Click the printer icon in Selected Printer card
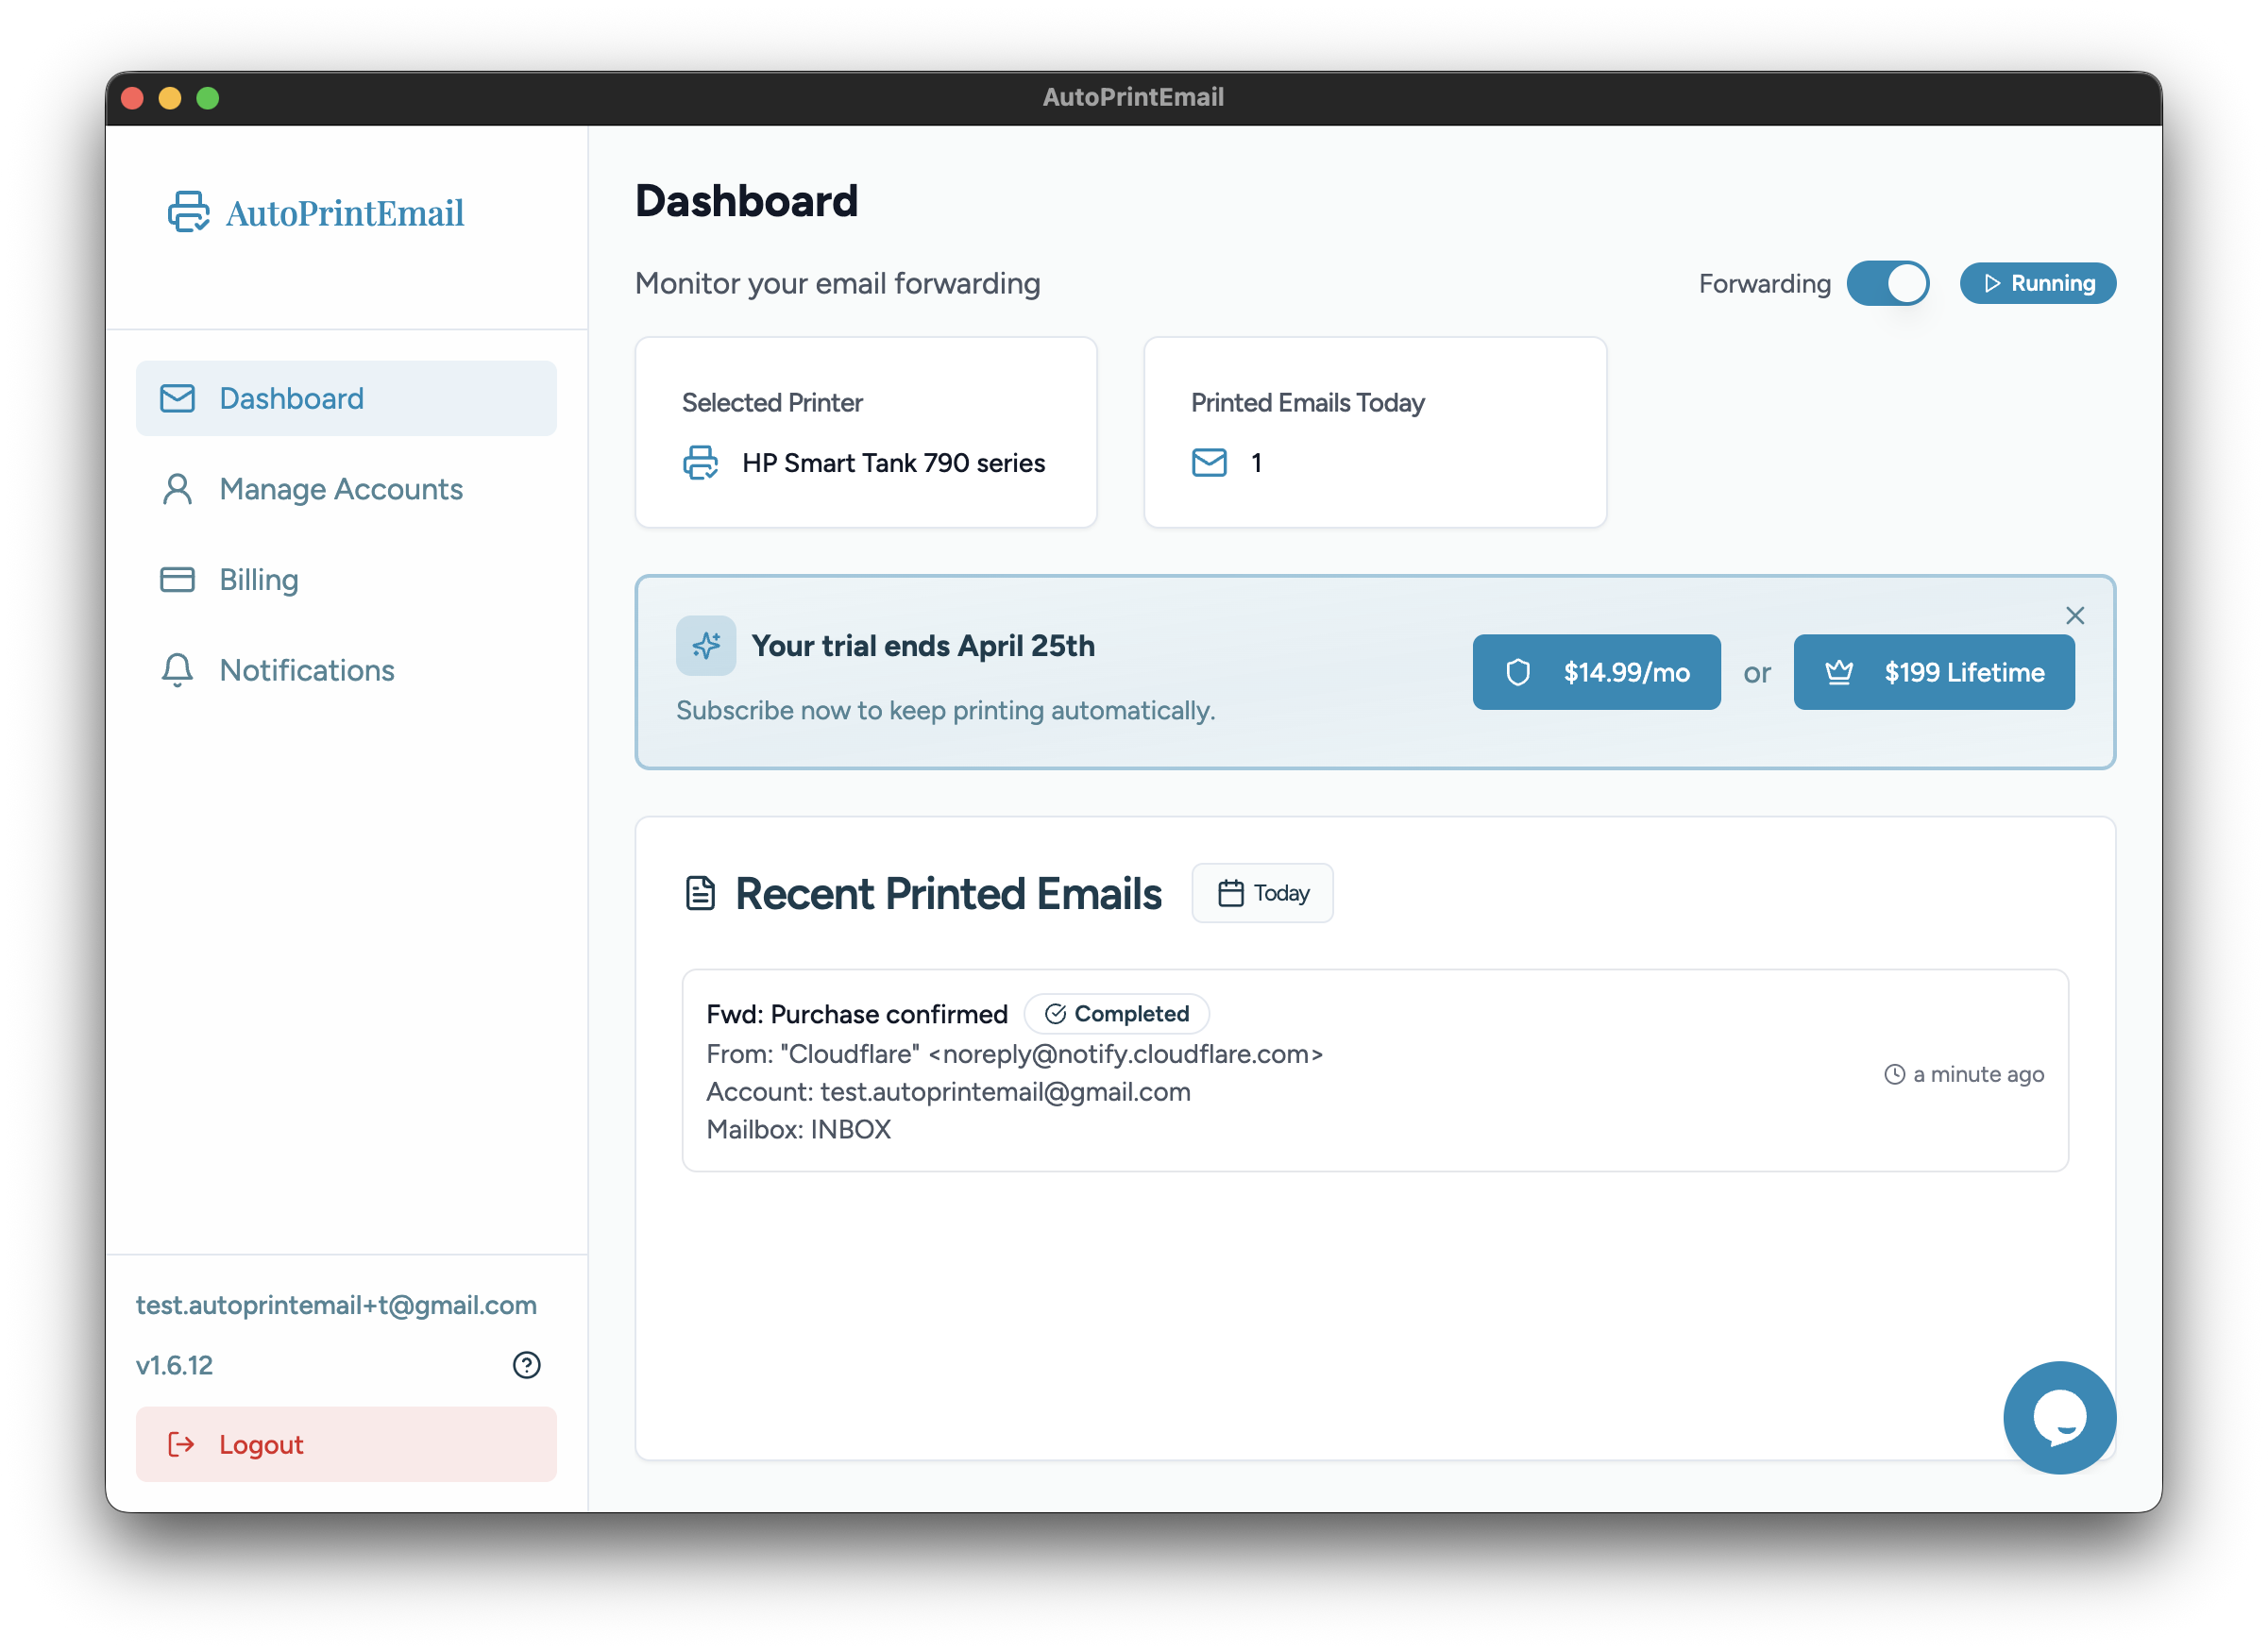2268x1652 pixels. [x=700, y=463]
